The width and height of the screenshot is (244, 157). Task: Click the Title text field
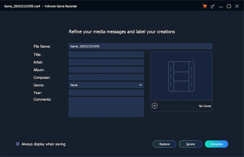(x=106, y=55)
